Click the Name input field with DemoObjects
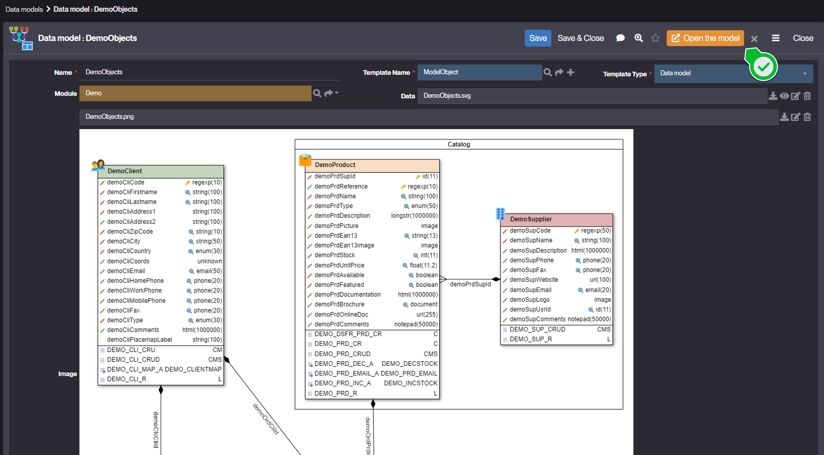This screenshot has width=824, height=455. click(x=210, y=72)
